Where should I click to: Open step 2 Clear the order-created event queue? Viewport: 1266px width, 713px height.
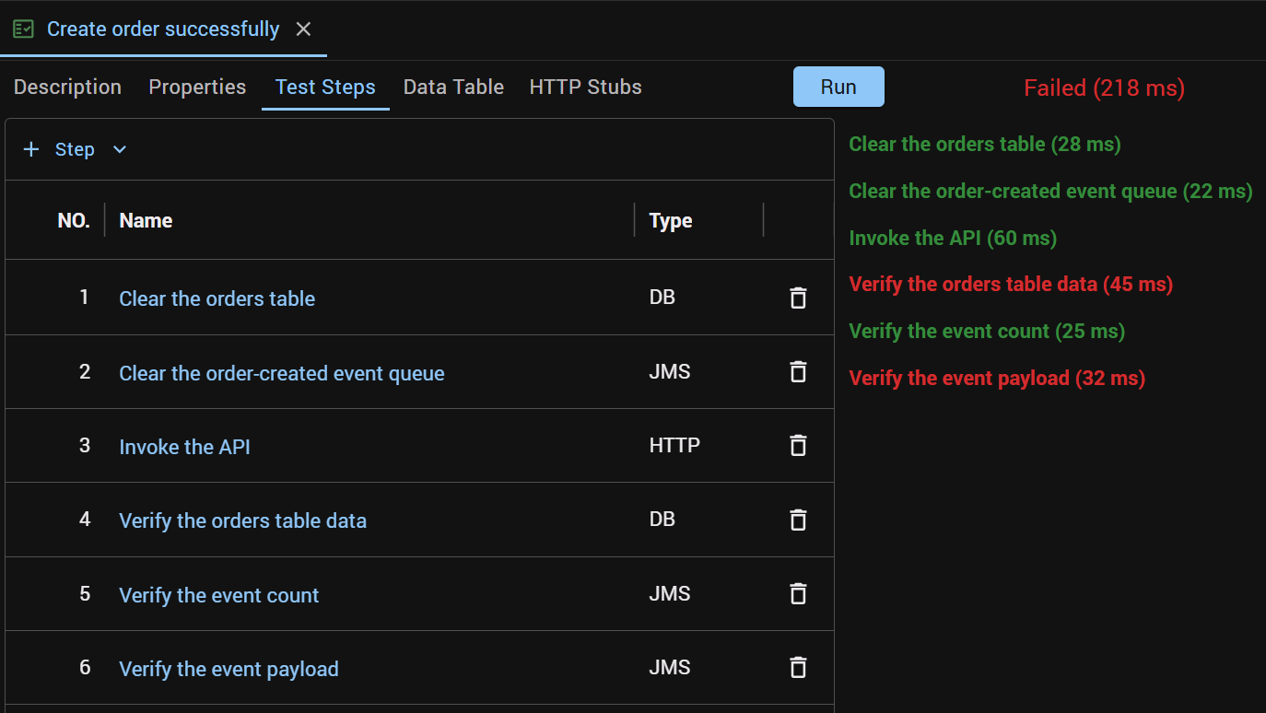pos(282,373)
